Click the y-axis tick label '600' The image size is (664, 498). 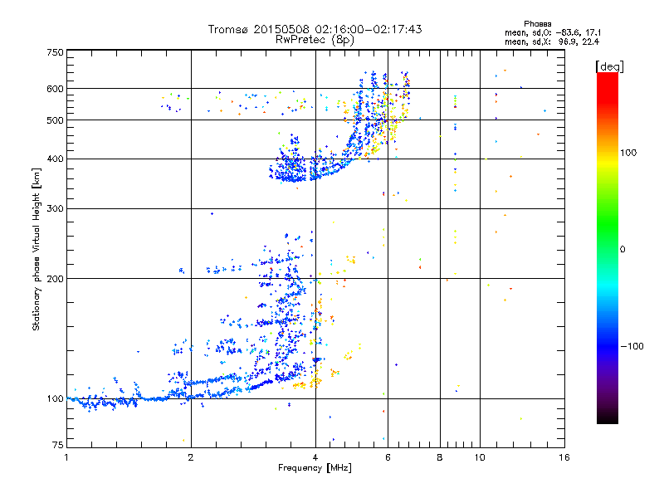(55, 89)
